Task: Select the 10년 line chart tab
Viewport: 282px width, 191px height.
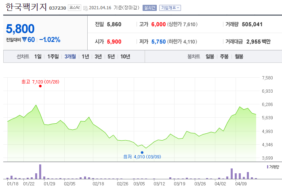Action: (x=125, y=57)
